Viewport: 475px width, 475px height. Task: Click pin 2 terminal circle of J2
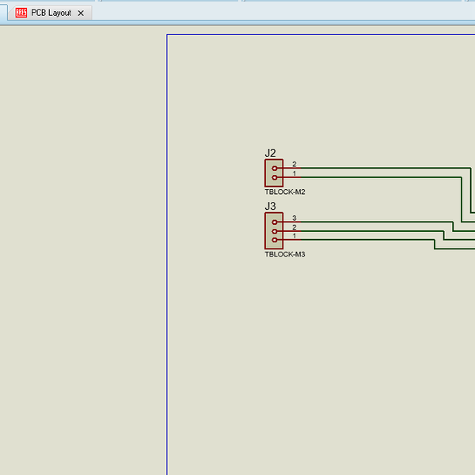pyautogui.click(x=275, y=168)
